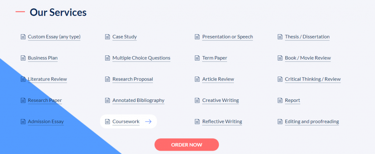Choose the Annotated Bibliography link

coord(138,100)
